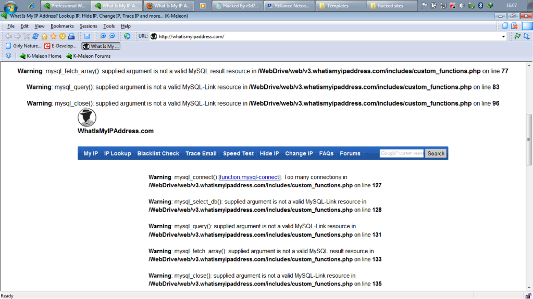Switch to the Girly Nature tab
This screenshot has width=533, height=299.
pos(23,46)
